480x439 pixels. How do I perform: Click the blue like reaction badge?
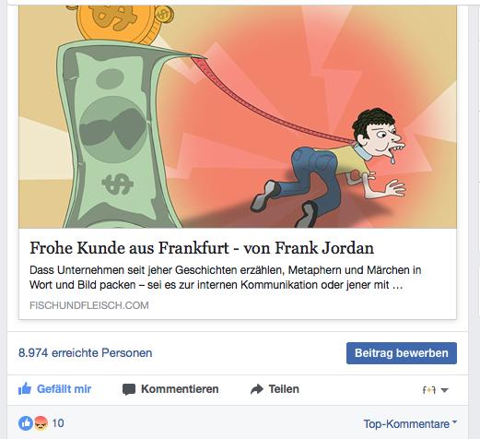26,423
